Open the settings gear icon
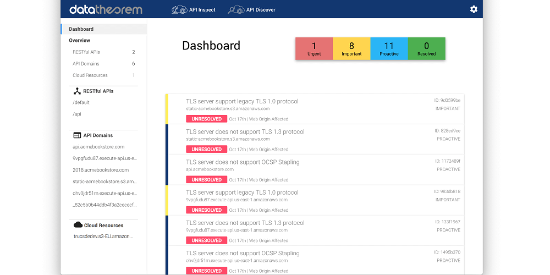 (473, 9)
